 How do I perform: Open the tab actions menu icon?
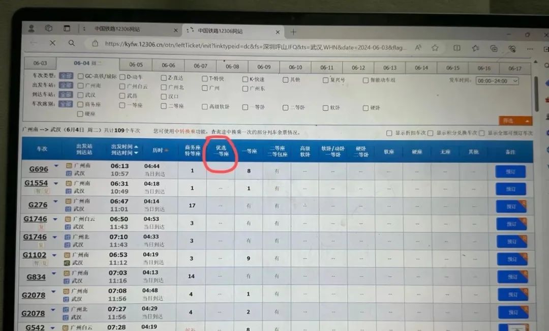coord(67,28)
